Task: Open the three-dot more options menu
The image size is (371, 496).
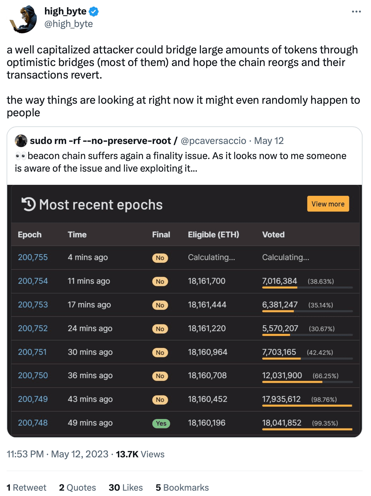Action: pos(356,12)
